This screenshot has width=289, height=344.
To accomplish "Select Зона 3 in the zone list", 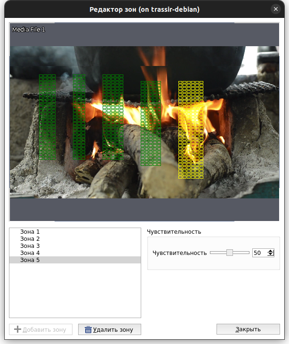I will 75,246.
